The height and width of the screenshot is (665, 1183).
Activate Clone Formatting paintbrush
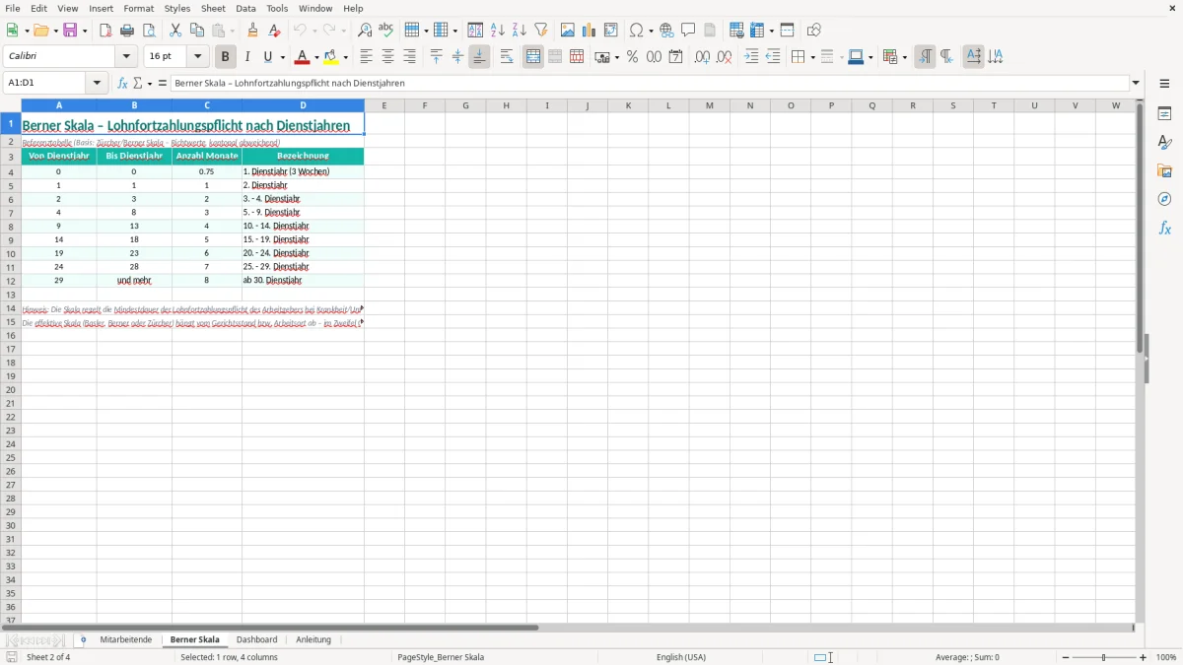(x=253, y=31)
